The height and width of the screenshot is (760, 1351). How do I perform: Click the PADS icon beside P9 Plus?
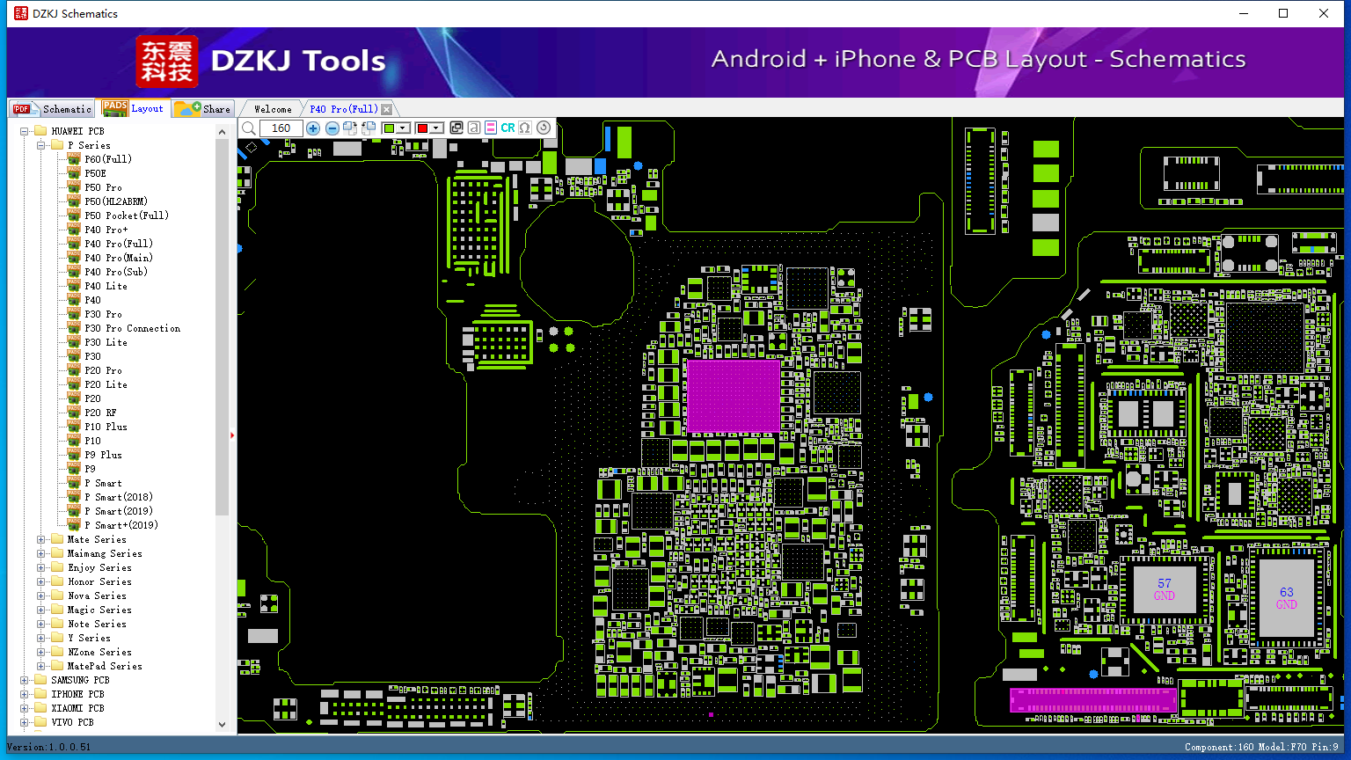click(74, 455)
